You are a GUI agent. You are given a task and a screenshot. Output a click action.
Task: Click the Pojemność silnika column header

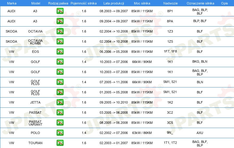tap(83, 3)
